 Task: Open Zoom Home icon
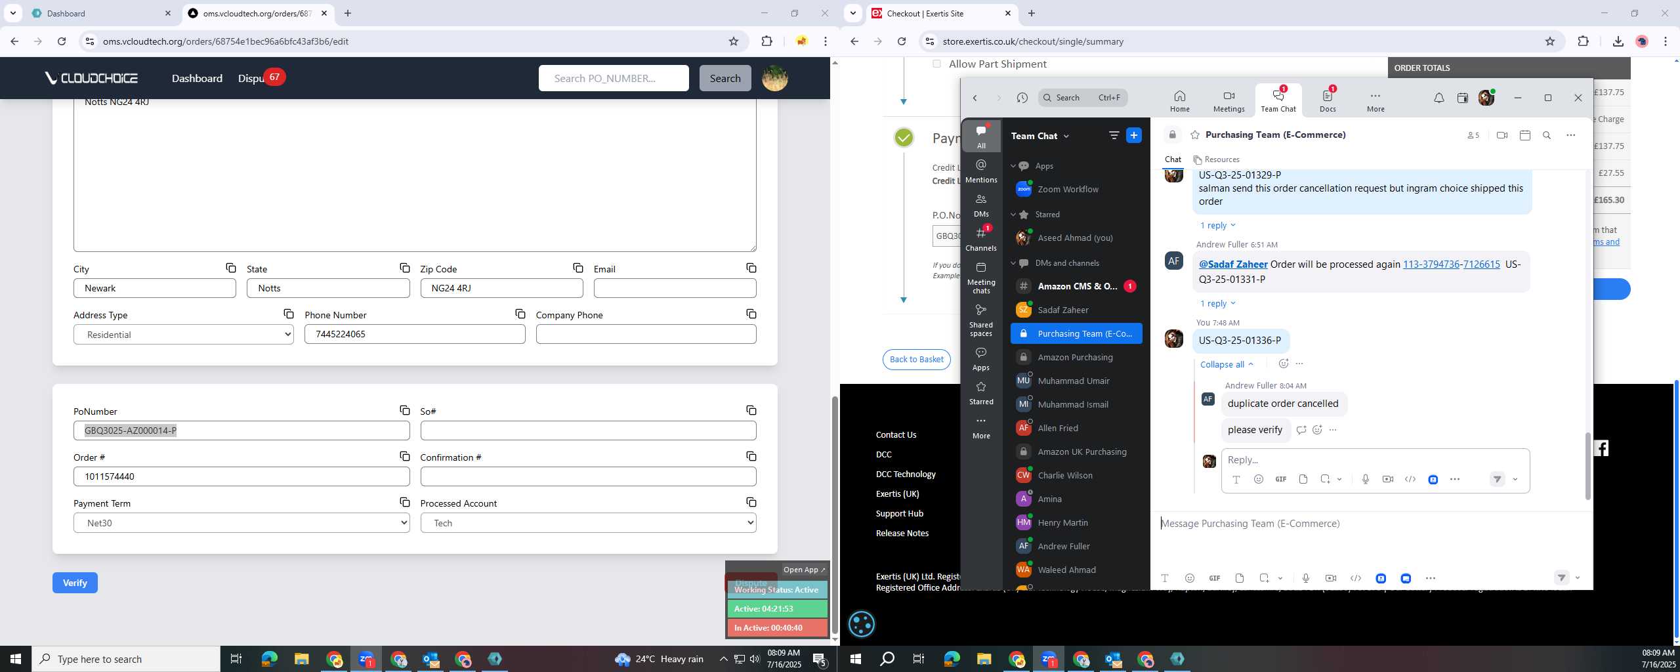1179,101
